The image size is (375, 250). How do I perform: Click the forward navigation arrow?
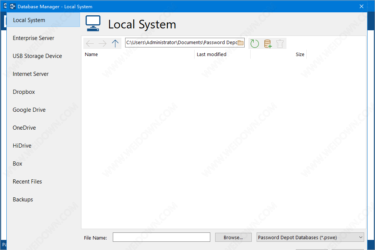102,43
